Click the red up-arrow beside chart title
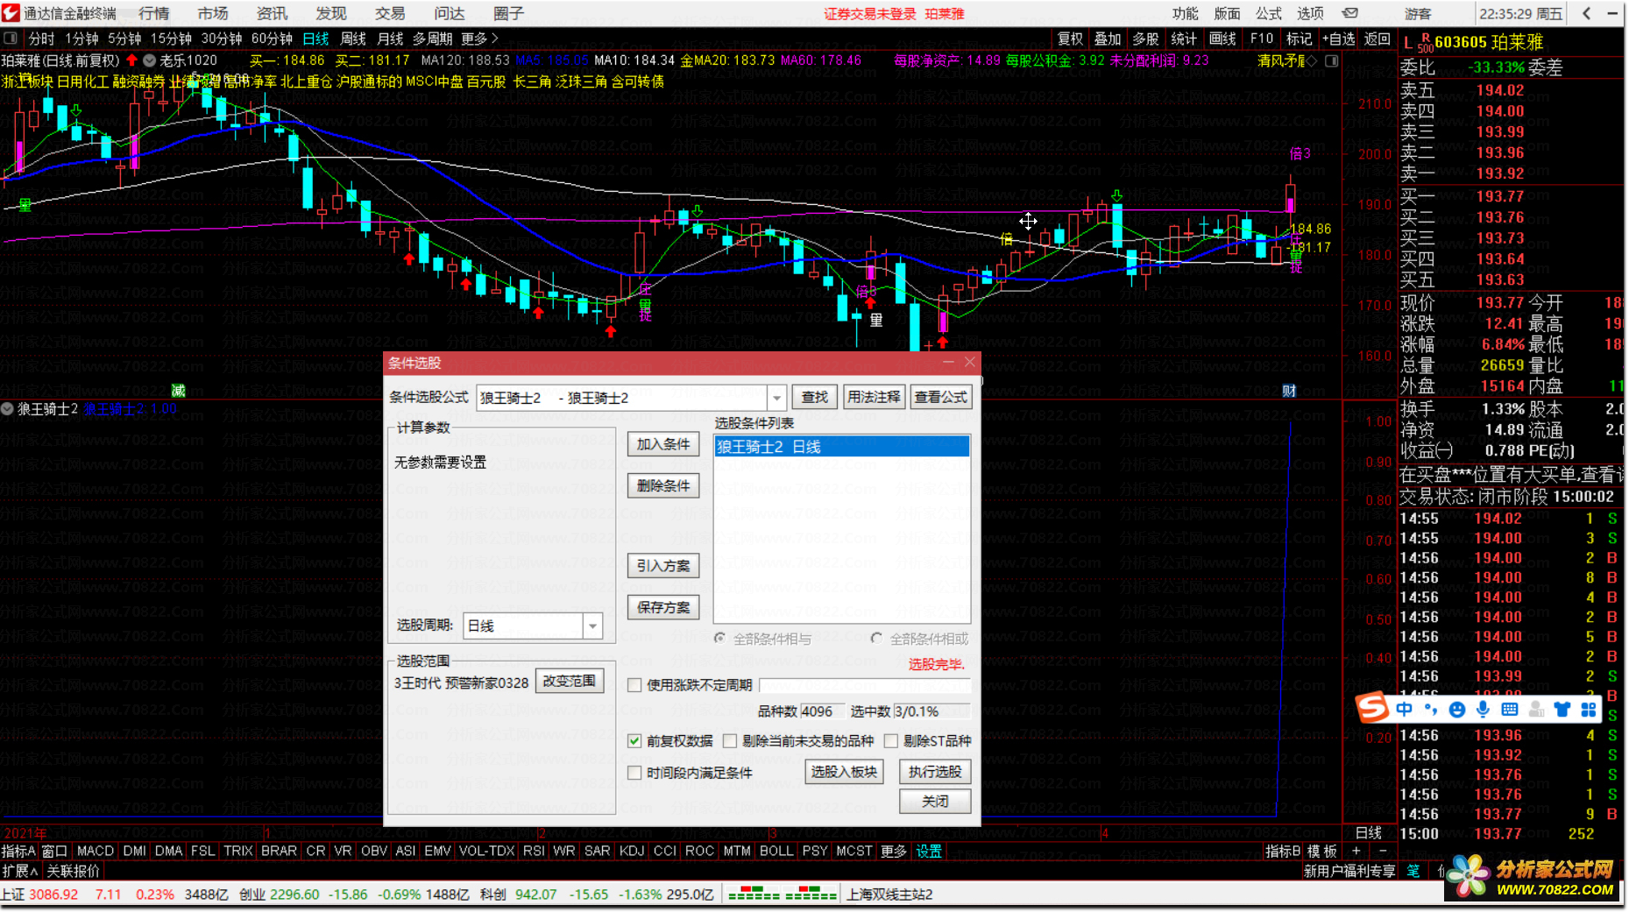Screen dimensions: 1629x912 point(131,60)
